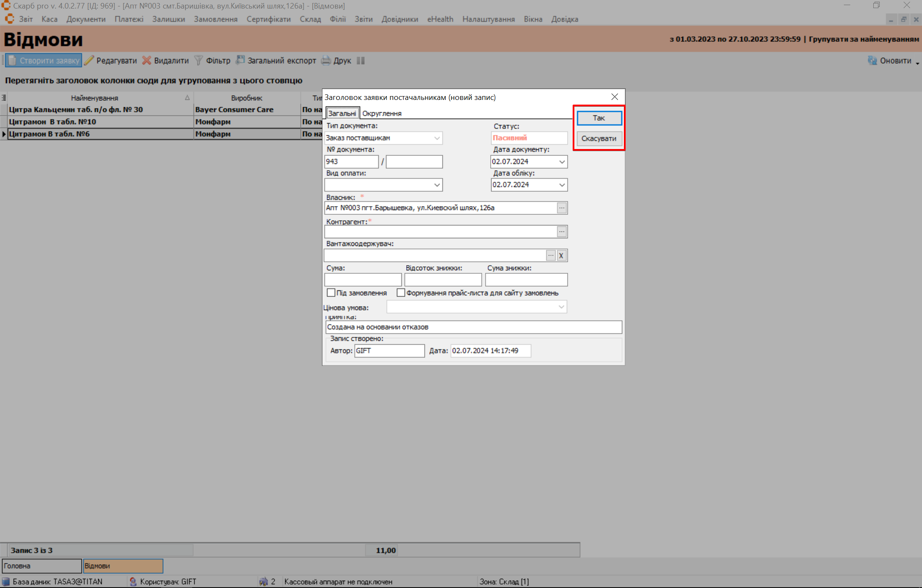Click the Print (Друк) printer icon
This screenshot has width=922, height=588.
click(x=326, y=61)
